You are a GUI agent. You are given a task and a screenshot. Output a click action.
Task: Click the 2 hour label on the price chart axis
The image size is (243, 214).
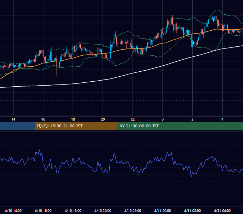coord(193,119)
